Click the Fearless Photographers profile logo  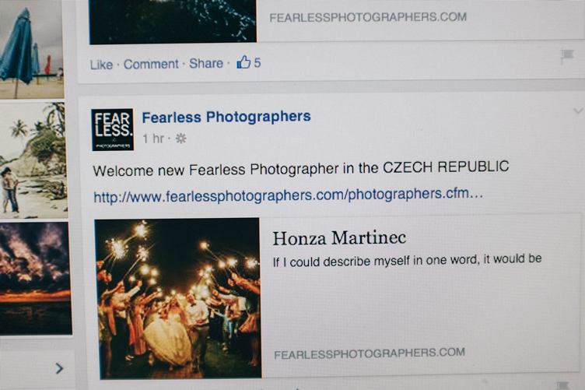click(x=112, y=129)
